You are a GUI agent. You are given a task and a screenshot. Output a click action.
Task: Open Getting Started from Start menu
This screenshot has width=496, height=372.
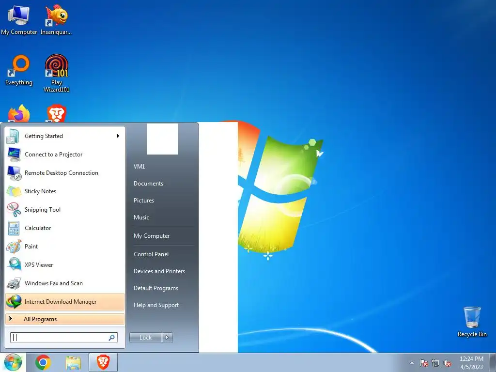65,136
